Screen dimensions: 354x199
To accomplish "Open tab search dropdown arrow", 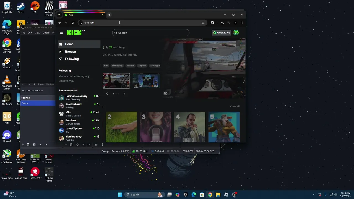I will click(59, 15).
